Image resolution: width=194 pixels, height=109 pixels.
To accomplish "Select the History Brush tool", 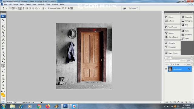I will [x=3, y=49].
